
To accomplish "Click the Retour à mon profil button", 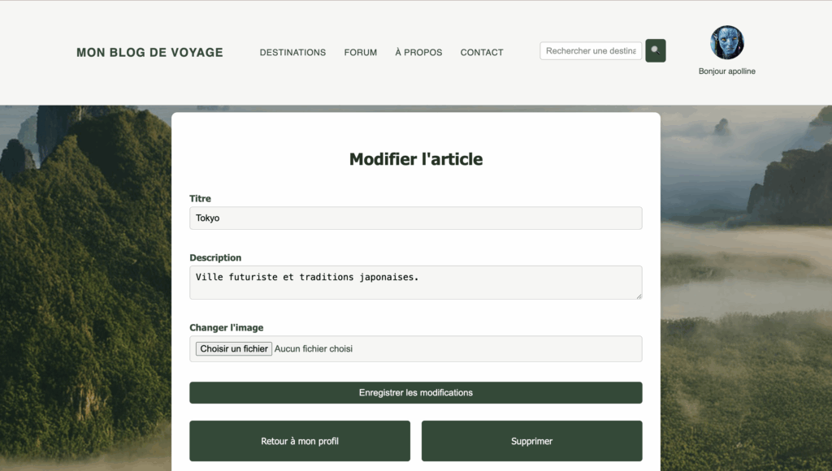I will click(300, 441).
